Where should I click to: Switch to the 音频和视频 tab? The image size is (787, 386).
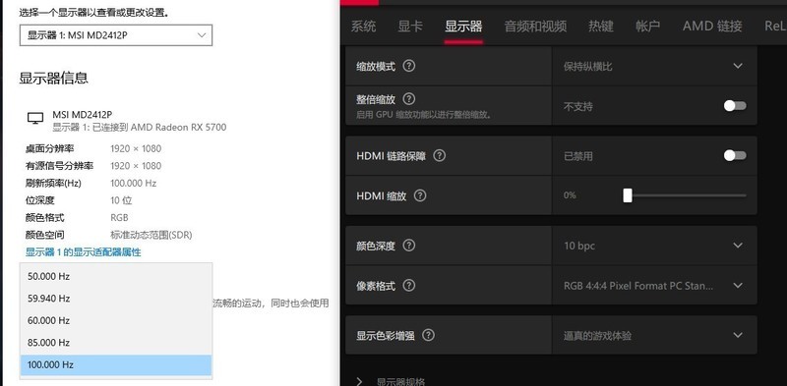pyautogui.click(x=535, y=27)
